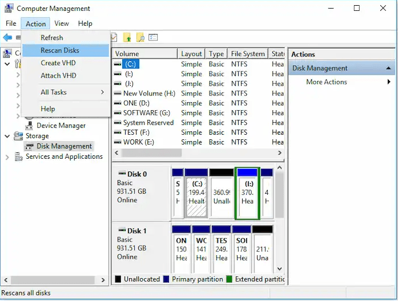Expand the More Actions submenu arrow
Viewport: 398px width, 301px height.
(x=389, y=82)
